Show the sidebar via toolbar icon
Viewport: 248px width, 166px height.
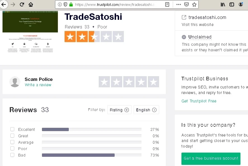pos(232,4)
